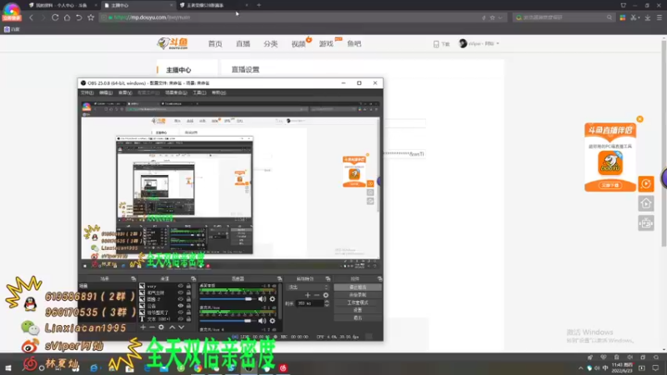
Task: Click the Douyu logo
Action: pos(173,43)
